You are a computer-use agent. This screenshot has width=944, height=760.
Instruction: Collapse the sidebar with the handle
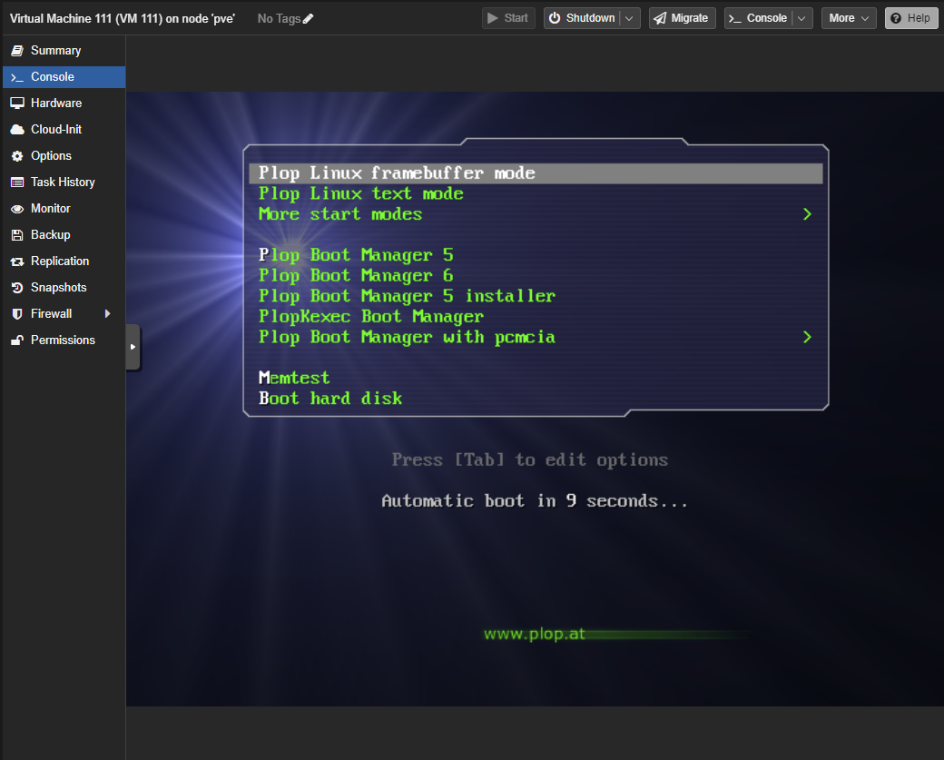pyautogui.click(x=132, y=347)
